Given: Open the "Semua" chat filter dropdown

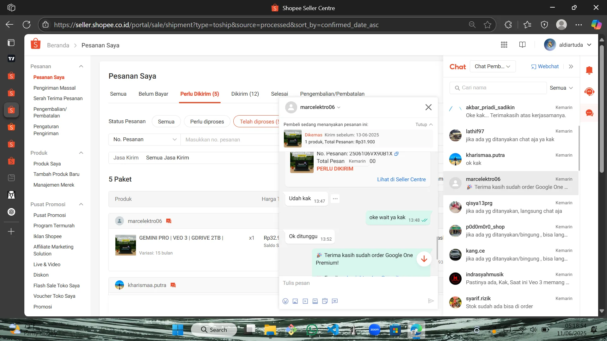Looking at the screenshot, I should tap(561, 88).
